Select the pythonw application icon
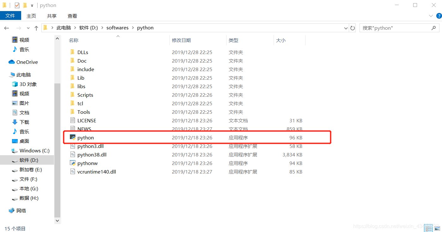 pyautogui.click(x=73, y=163)
